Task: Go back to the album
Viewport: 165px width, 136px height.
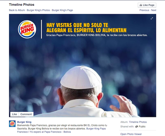Action: (17, 10)
